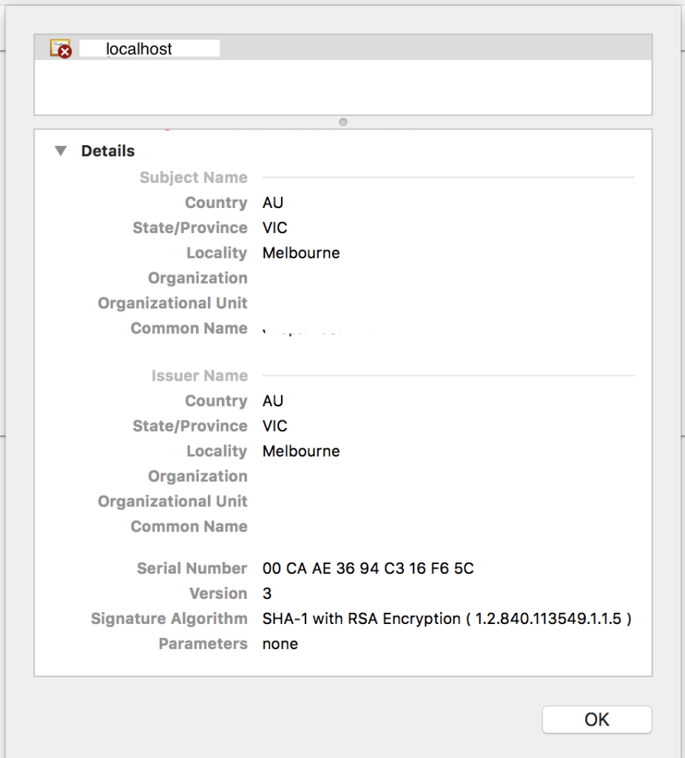685x758 pixels.
Task: Click the divider resize handle dot
Action: (342, 122)
